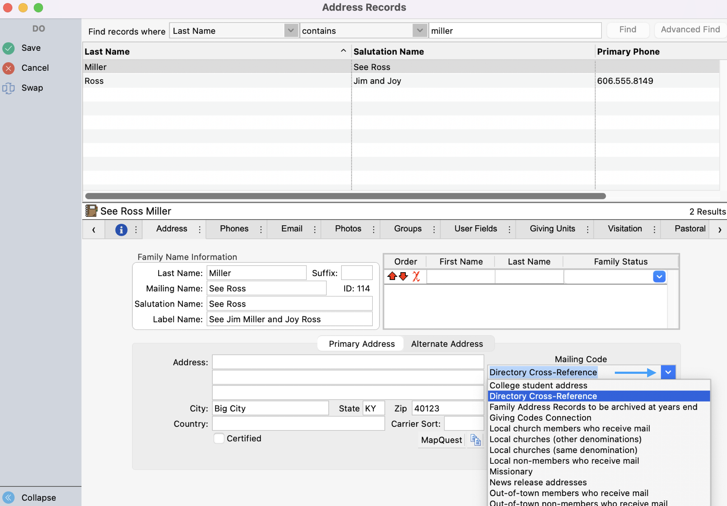The width and height of the screenshot is (727, 506).
Task: Open the Mailing Code dropdown arrow
Action: pyautogui.click(x=668, y=372)
